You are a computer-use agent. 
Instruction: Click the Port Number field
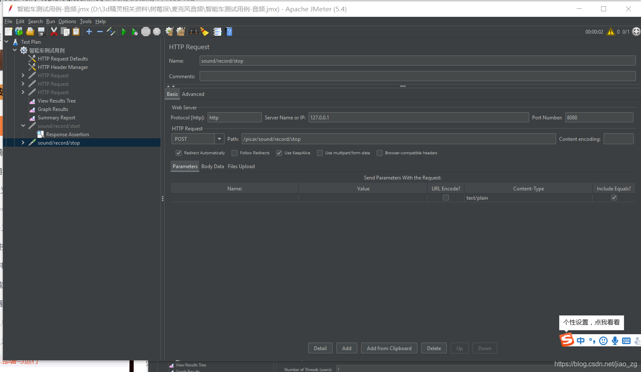pyautogui.click(x=599, y=118)
